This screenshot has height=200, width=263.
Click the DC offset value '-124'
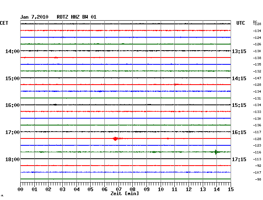pyautogui.click(x=257, y=38)
